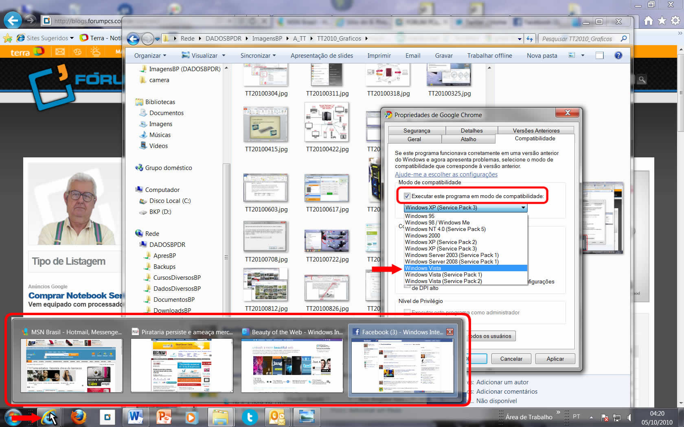The width and height of the screenshot is (684, 427).
Task: Switch to the Geral tab
Action: (x=414, y=139)
